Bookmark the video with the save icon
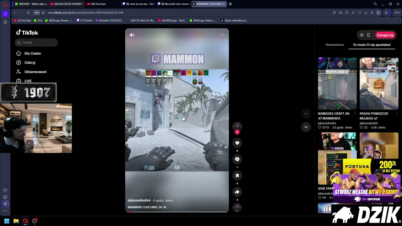 coord(237,176)
